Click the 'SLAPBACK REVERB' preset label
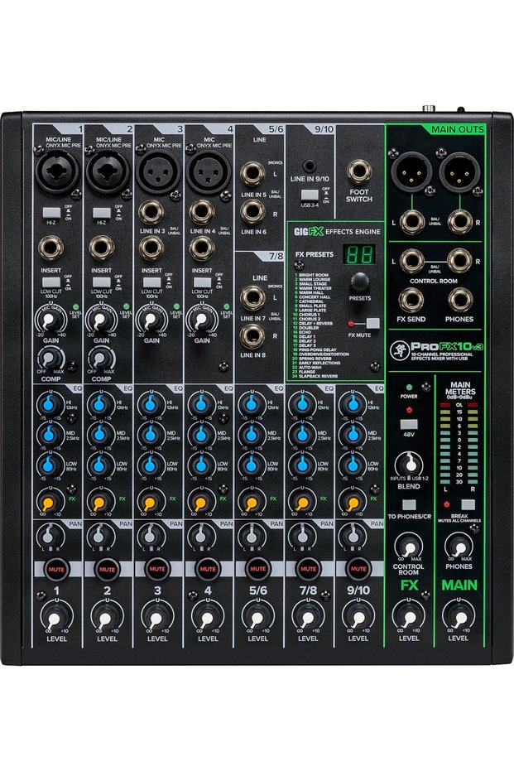Image resolution: width=514 pixels, height=771 pixels. (x=318, y=376)
